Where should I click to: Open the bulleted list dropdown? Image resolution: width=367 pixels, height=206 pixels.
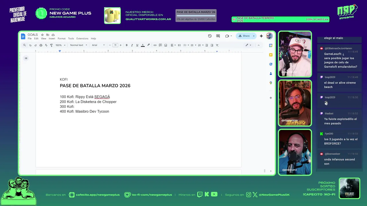pos(193,45)
